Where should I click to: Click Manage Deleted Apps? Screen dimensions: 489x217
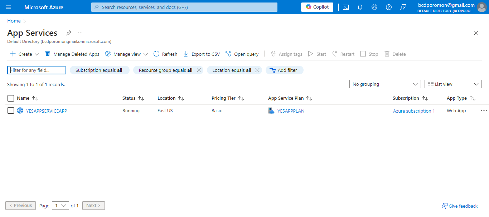coord(72,54)
